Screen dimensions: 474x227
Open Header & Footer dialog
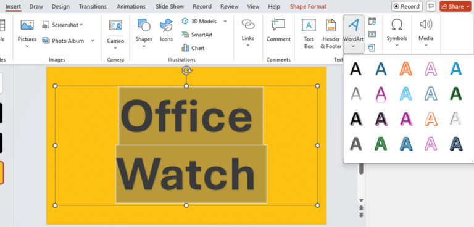click(x=331, y=33)
